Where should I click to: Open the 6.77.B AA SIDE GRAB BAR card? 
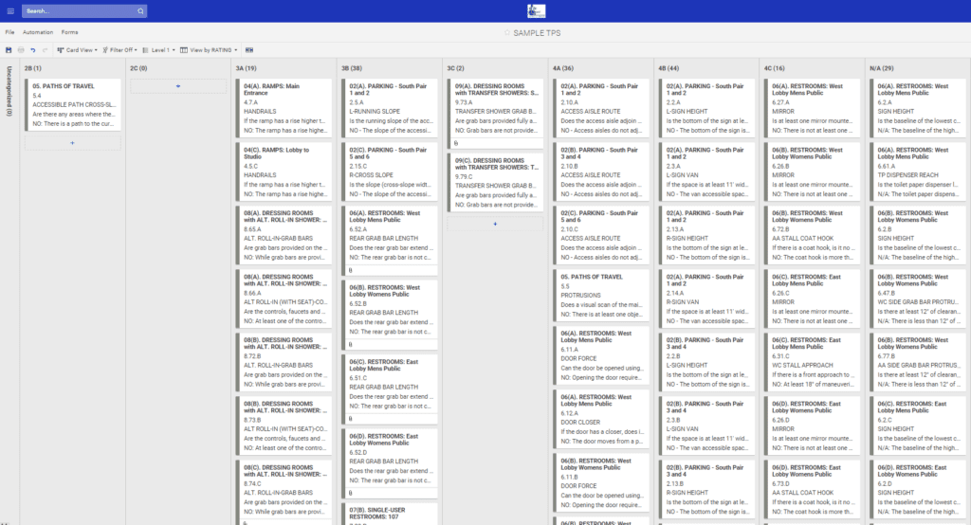tap(918, 362)
